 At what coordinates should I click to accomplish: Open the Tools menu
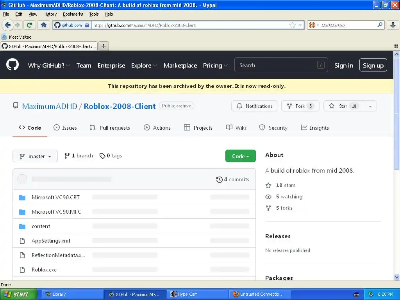click(94, 14)
